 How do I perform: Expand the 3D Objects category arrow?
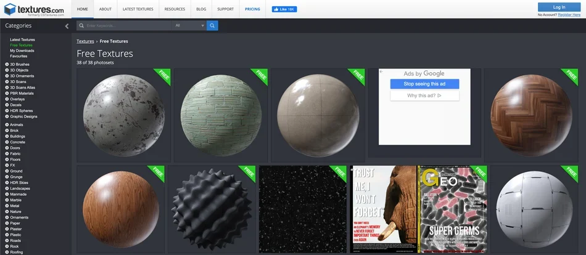pyautogui.click(x=7, y=70)
